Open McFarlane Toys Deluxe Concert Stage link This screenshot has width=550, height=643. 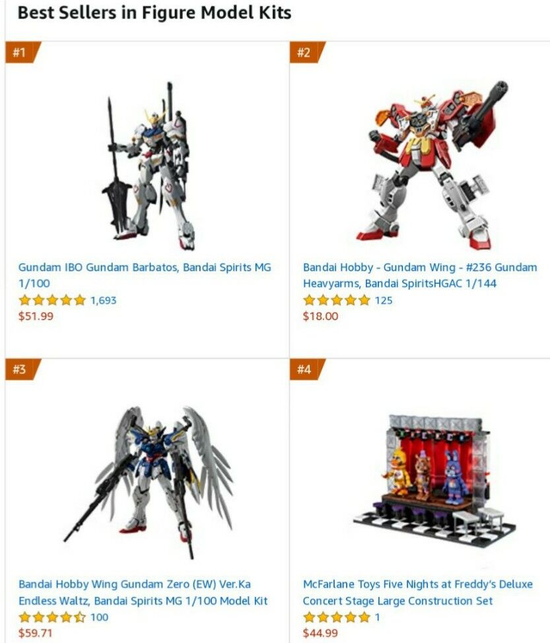tap(417, 592)
